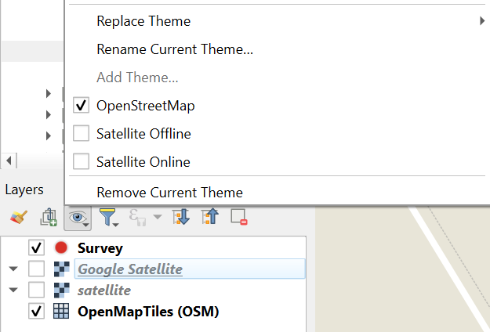Enable the Google Satellite layer checkbox

pos(36,269)
